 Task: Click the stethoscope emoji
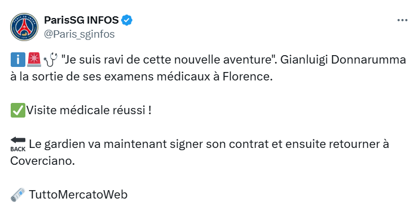pos(50,60)
